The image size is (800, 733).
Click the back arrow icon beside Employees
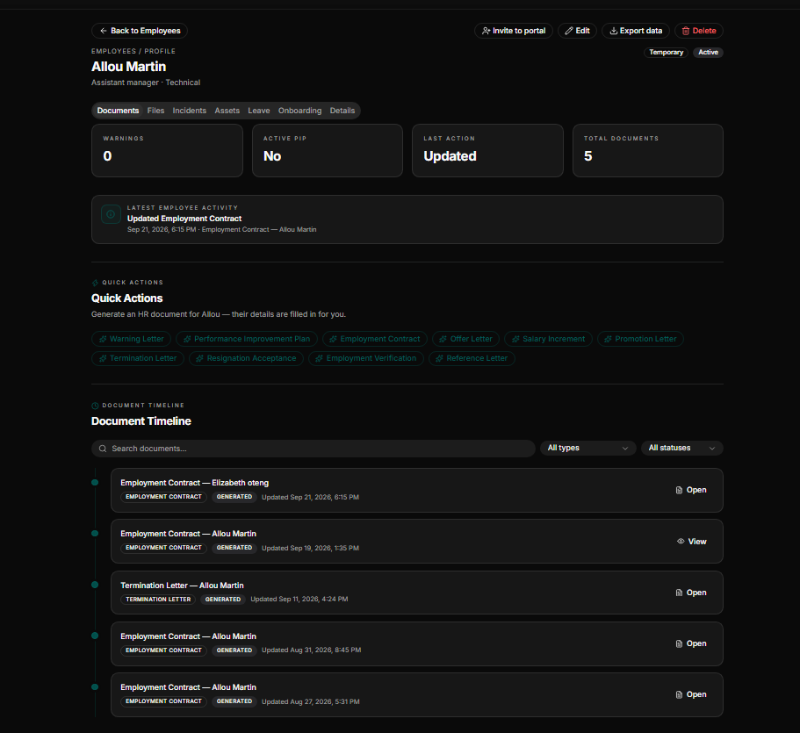pos(104,31)
